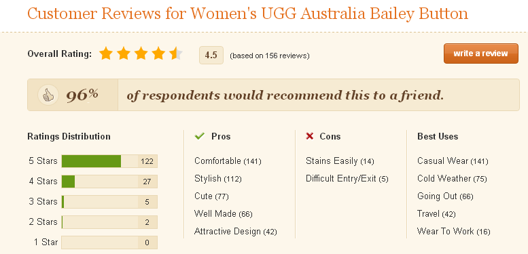Filter by the 3 Stars bar

point(109,202)
